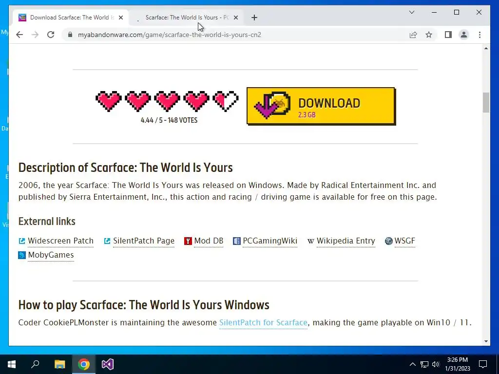Open Windows taskbar search
The height and width of the screenshot is (374, 499).
point(35,364)
